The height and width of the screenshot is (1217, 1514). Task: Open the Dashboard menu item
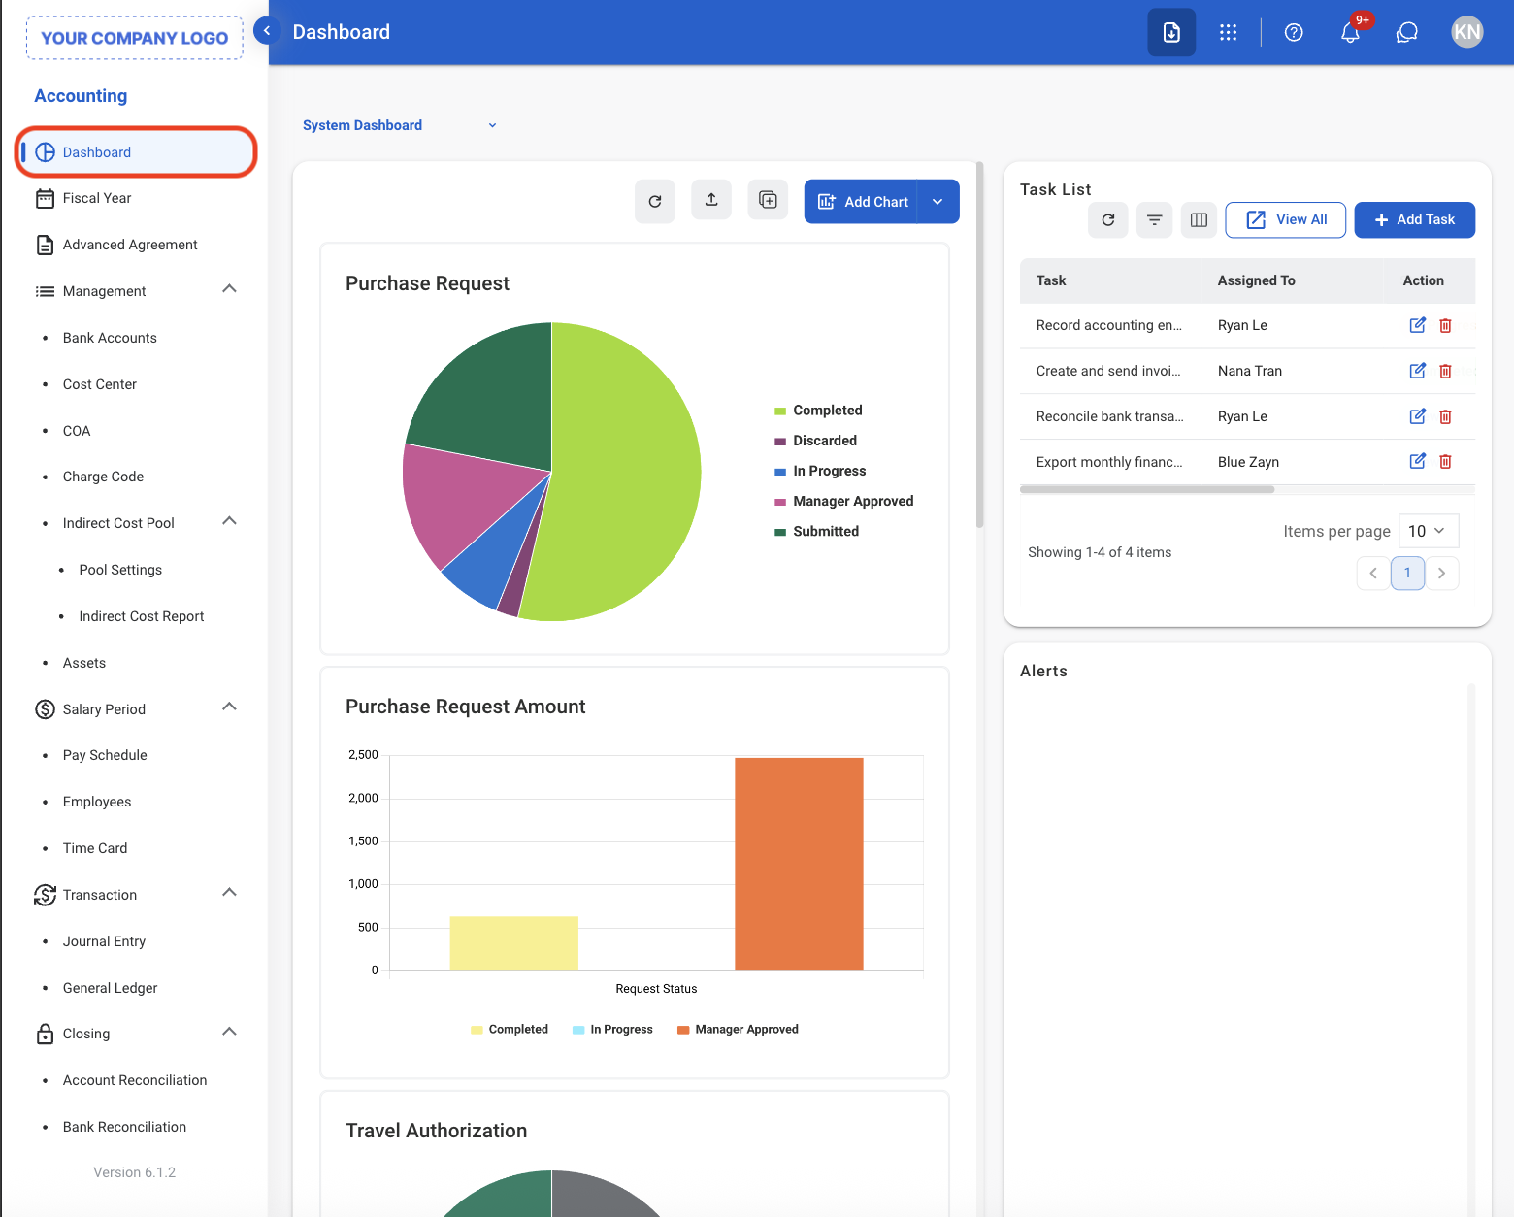pyautogui.click(x=136, y=152)
